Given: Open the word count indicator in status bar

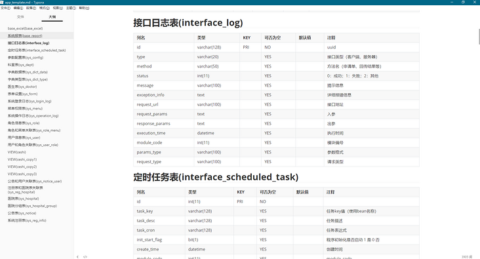Looking at the screenshot, I should click(x=467, y=257).
